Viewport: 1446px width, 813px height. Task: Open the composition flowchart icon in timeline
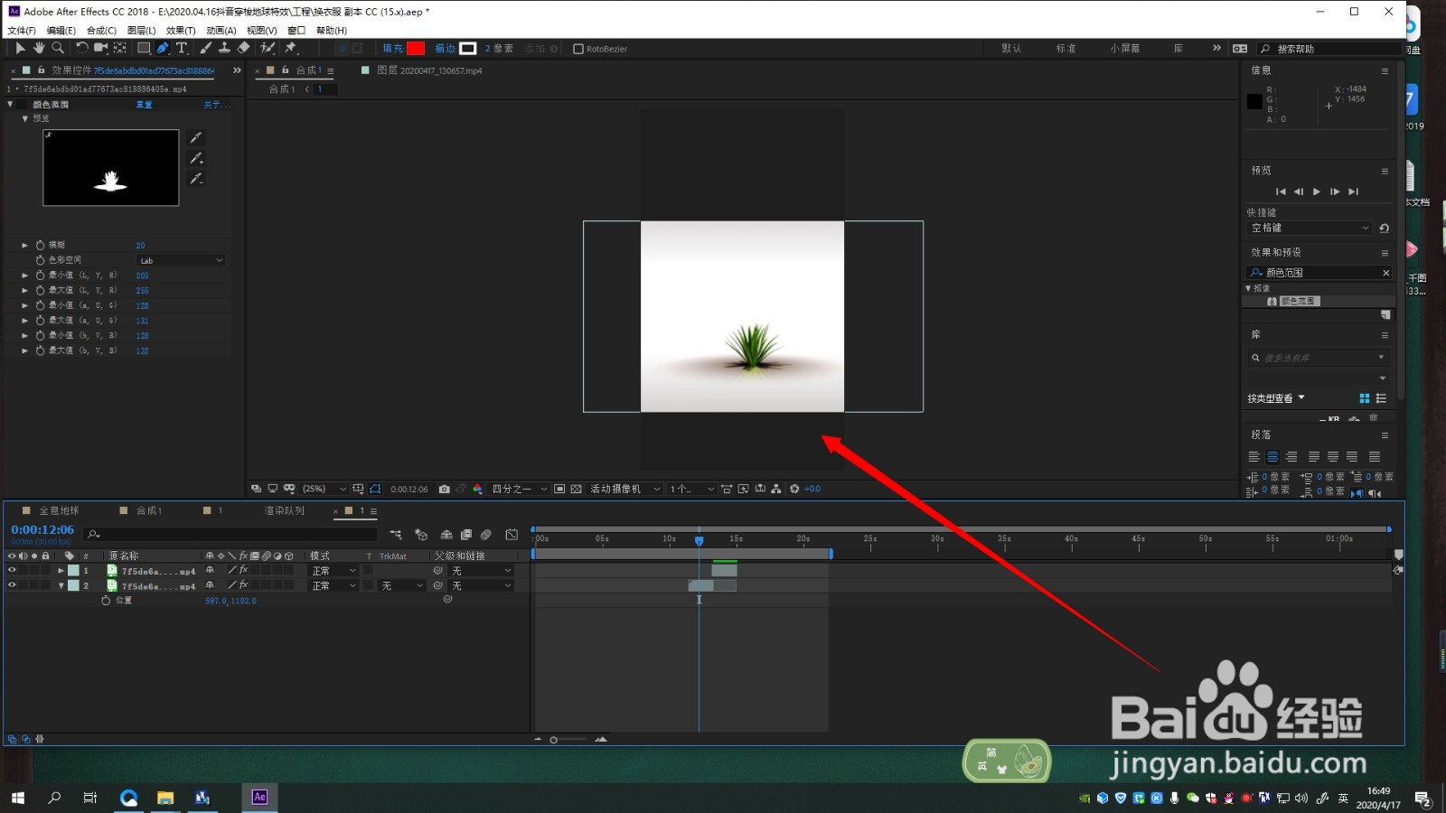point(396,535)
